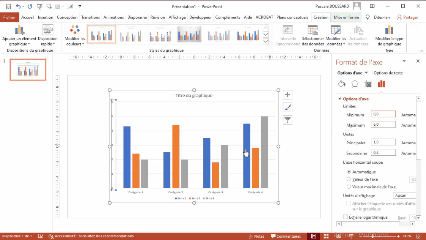Click the chart elements plus button

pyautogui.click(x=287, y=94)
